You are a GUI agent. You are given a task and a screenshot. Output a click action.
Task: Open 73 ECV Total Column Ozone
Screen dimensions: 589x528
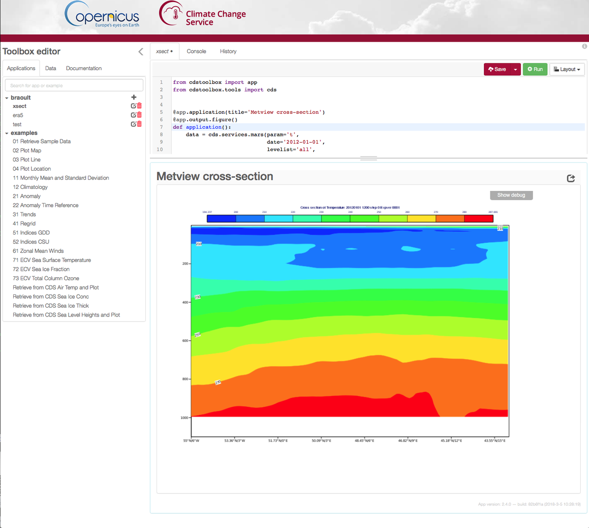click(46, 278)
